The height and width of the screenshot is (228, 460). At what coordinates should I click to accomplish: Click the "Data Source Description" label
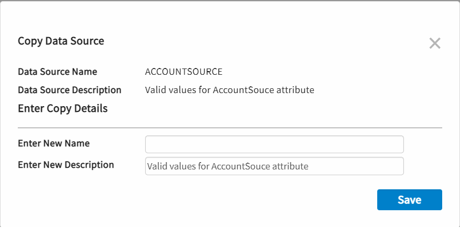click(69, 90)
